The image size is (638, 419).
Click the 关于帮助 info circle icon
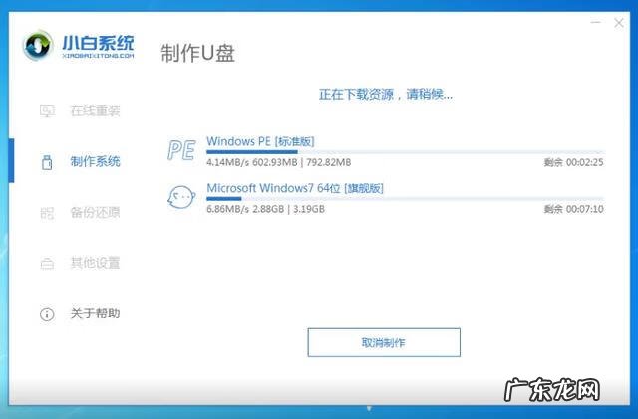(47, 314)
